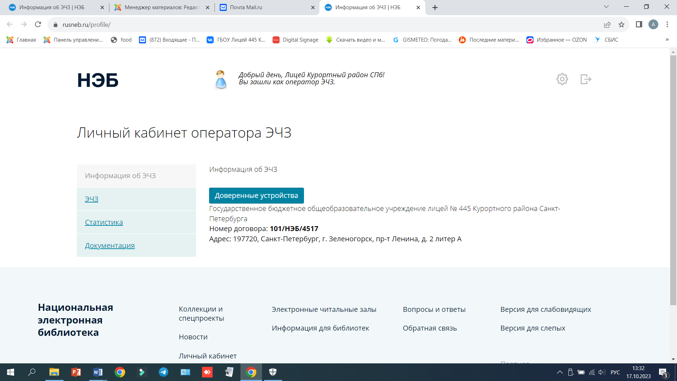
Task: Open ГБОУ Лицей 445 VK bookmark
Action: pos(236,40)
